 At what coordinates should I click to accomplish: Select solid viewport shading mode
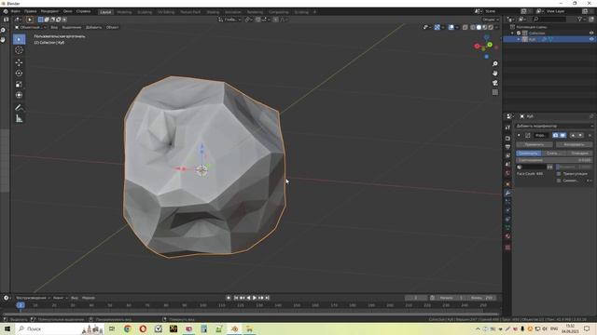(479, 27)
